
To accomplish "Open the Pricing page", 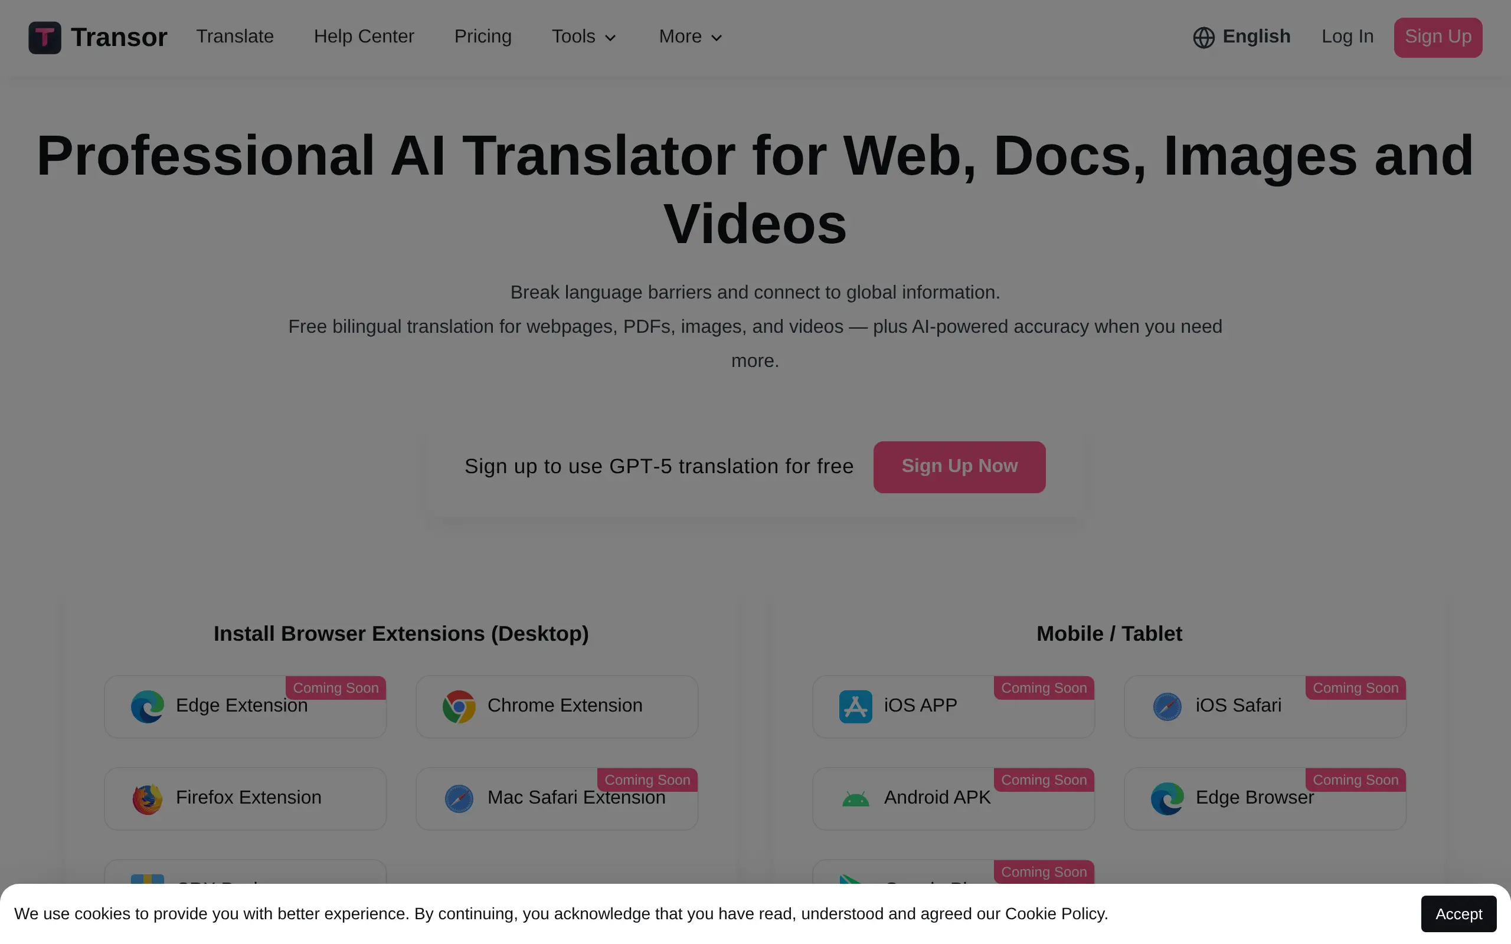I will click(x=483, y=37).
